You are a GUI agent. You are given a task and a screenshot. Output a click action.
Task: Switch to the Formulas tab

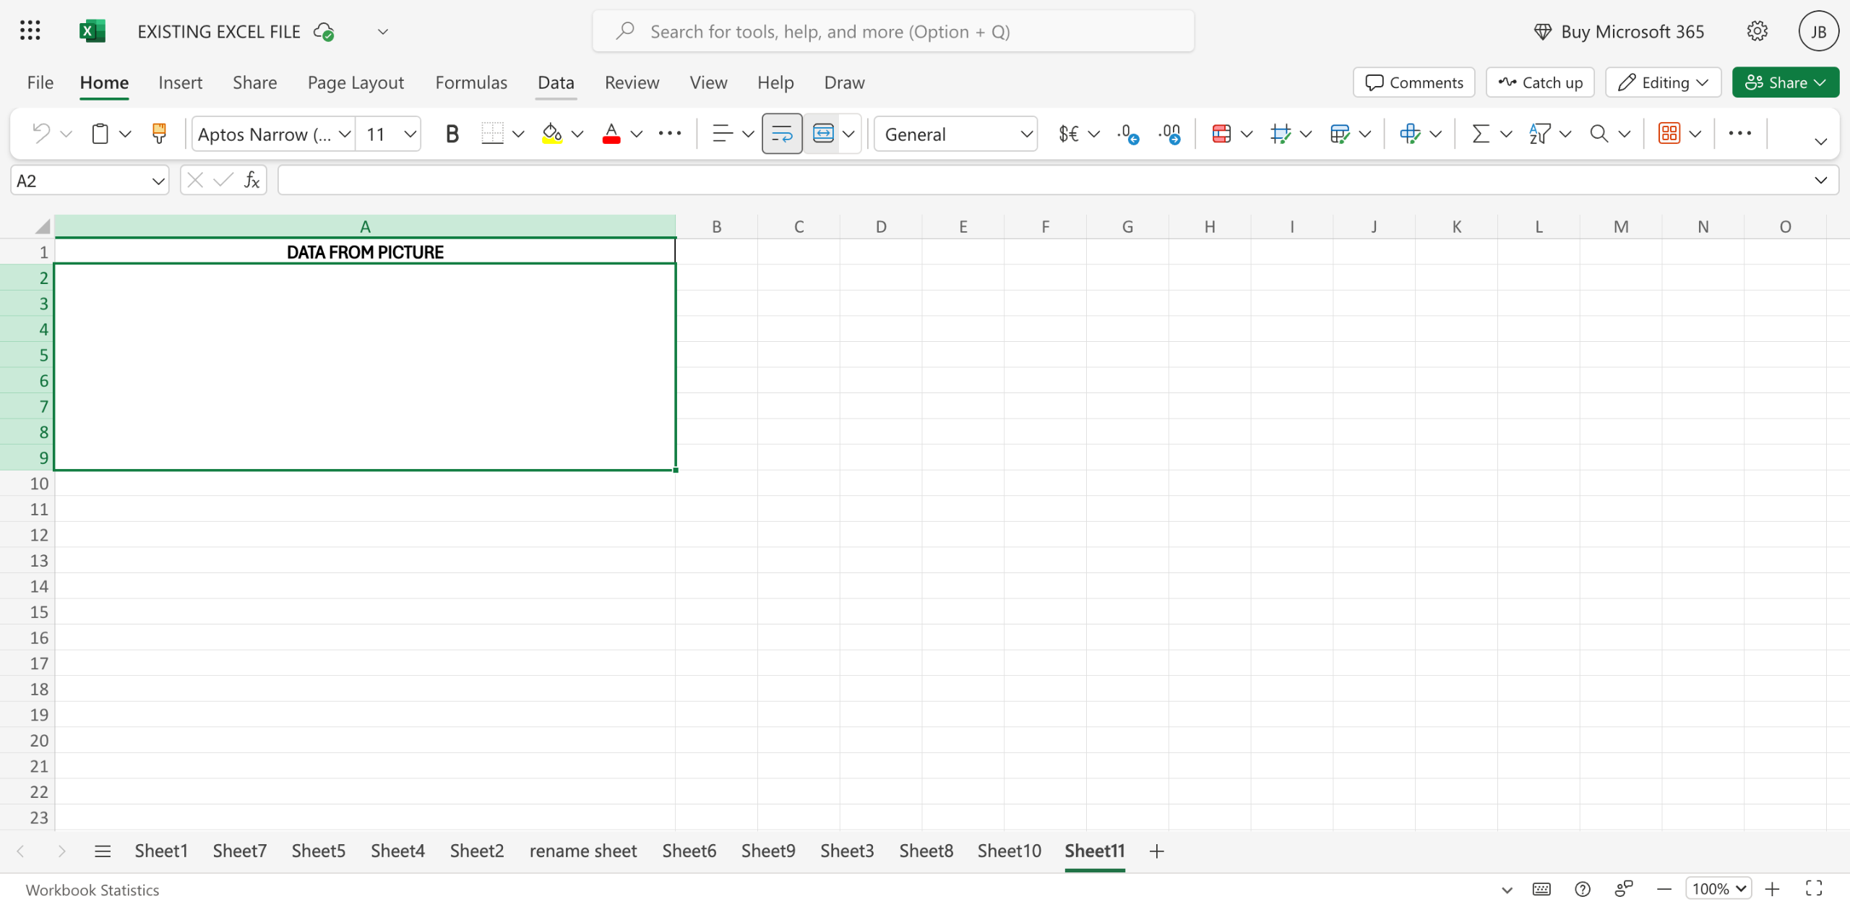(x=471, y=82)
